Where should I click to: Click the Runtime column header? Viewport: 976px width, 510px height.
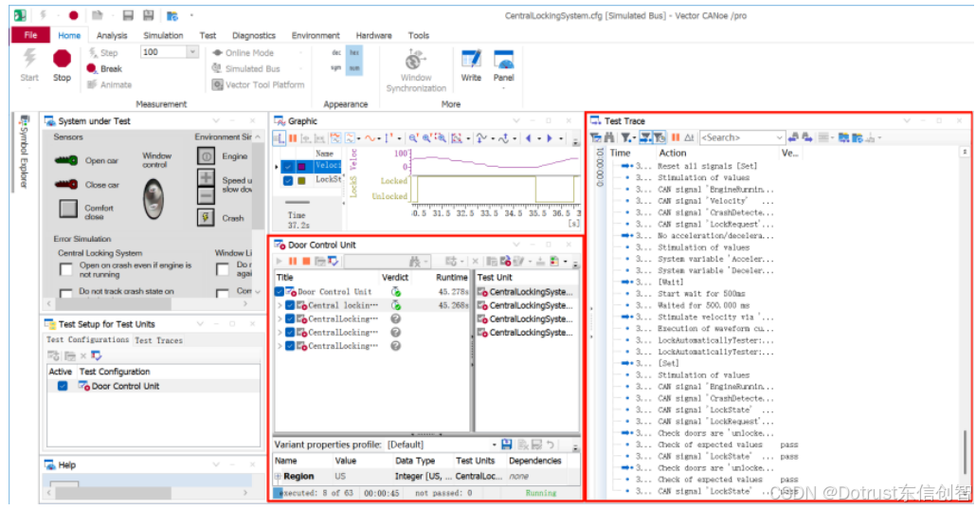pyautogui.click(x=451, y=277)
